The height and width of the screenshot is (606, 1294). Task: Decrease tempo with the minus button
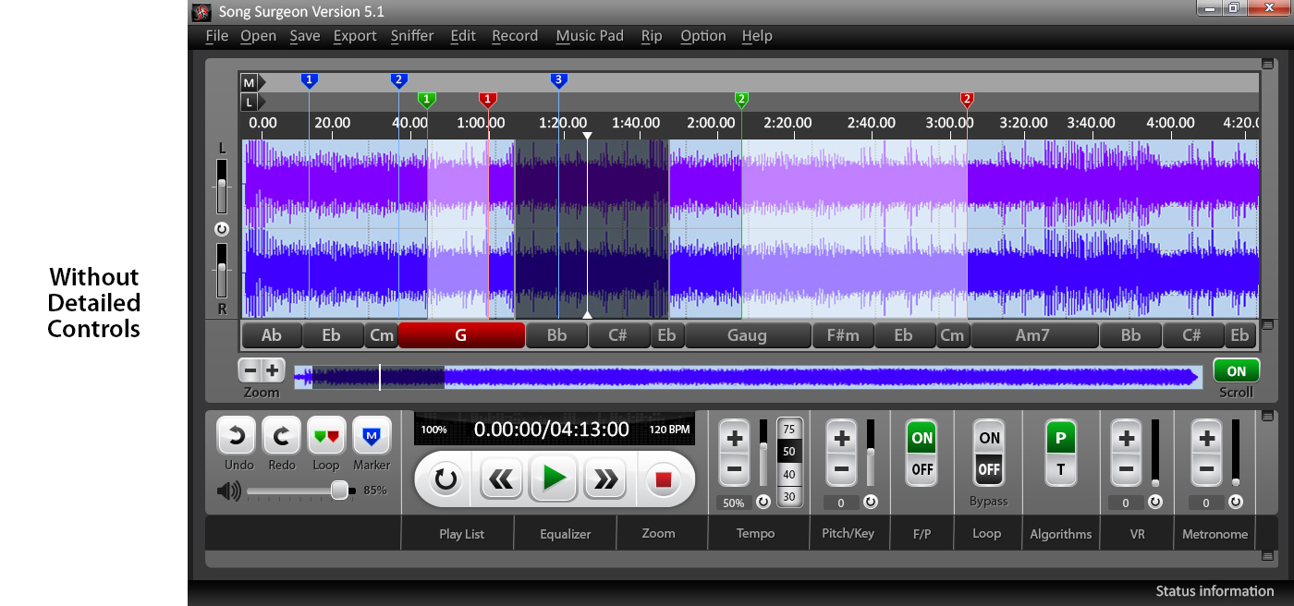click(x=735, y=469)
